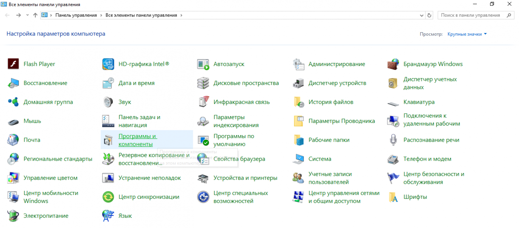
Task: Click the Администрирование icon
Action: [298, 64]
